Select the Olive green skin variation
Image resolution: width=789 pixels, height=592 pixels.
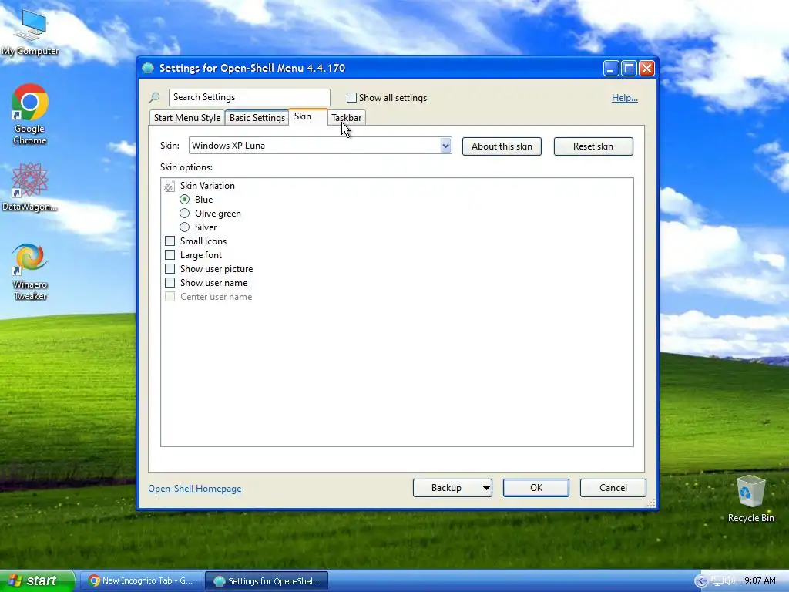(185, 214)
